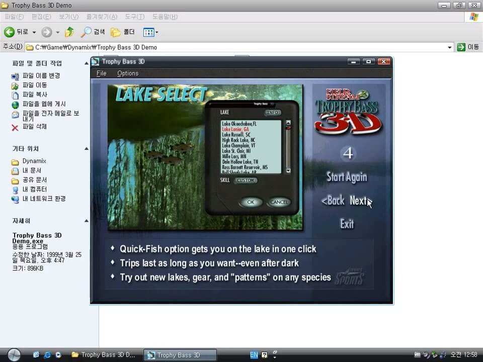This screenshot has height=362, width=483.
Task: Open the Trophy Bass 3D title bar icon menu
Action: click(95, 61)
